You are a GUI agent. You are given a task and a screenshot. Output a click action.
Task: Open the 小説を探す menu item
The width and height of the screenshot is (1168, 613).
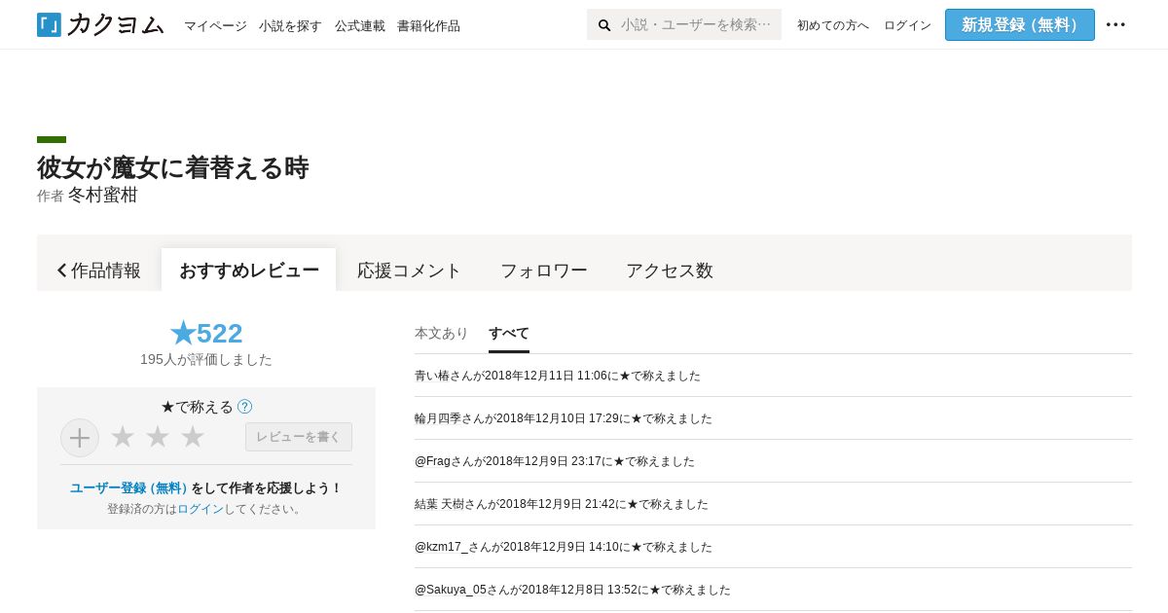(x=290, y=25)
